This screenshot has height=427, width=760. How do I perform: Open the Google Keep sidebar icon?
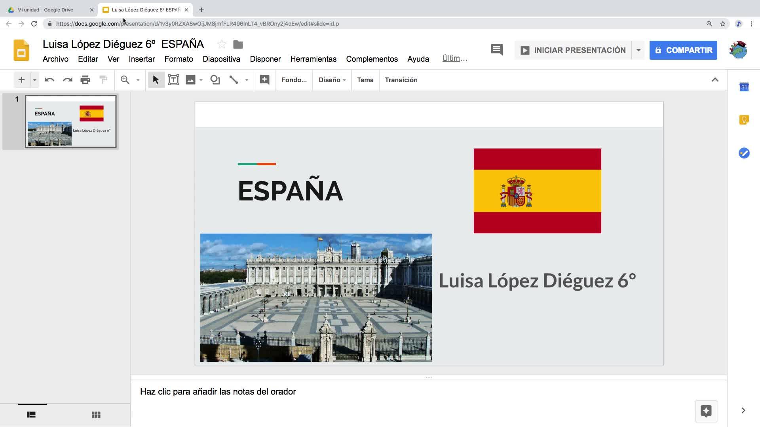744,120
